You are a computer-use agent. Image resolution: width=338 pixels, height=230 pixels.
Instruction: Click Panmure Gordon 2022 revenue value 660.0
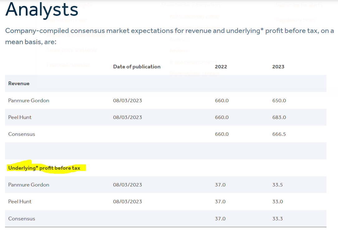pyautogui.click(x=222, y=100)
